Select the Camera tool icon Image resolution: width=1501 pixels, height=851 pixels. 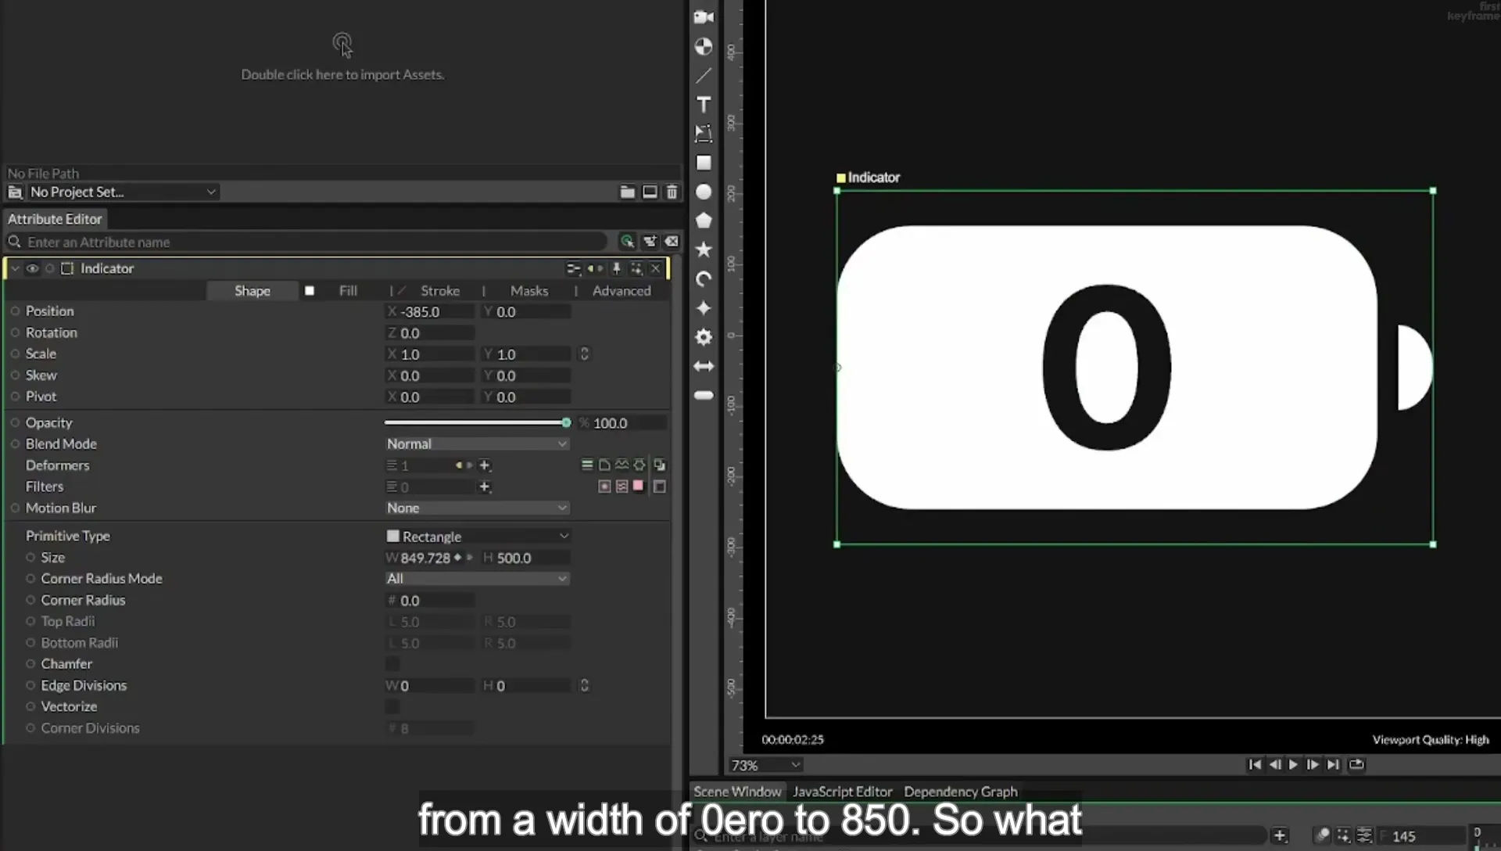coord(704,17)
